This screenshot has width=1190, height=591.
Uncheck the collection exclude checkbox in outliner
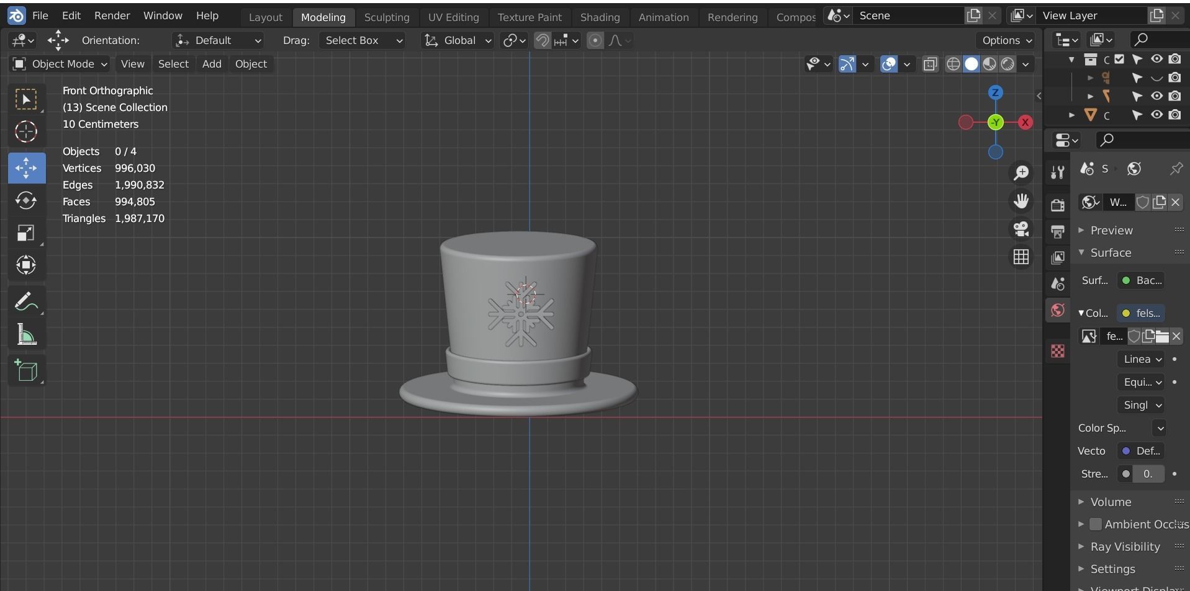(1119, 59)
